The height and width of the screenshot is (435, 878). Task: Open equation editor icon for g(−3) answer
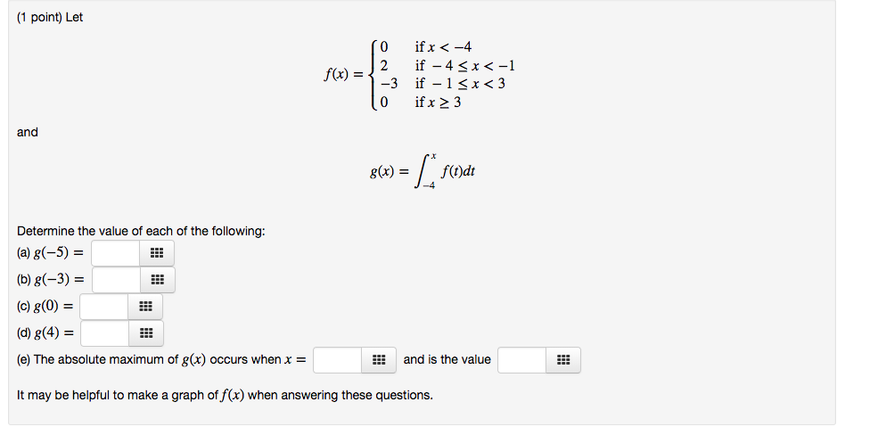(158, 279)
